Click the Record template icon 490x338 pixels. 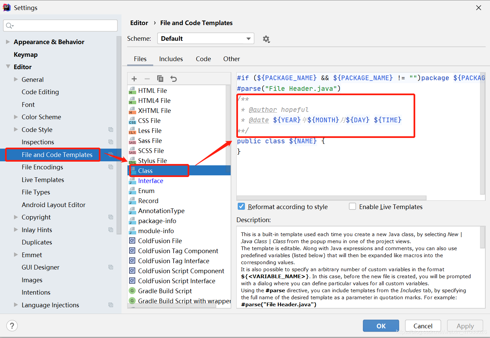133,201
